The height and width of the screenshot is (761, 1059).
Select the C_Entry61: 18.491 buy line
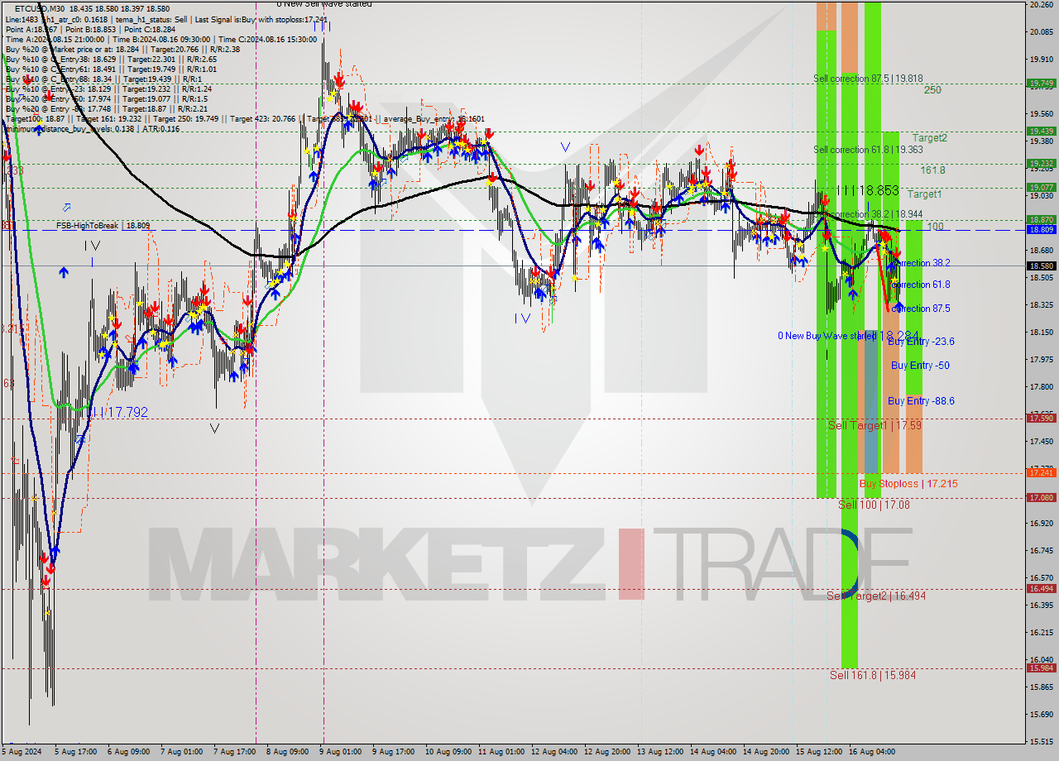111,69
